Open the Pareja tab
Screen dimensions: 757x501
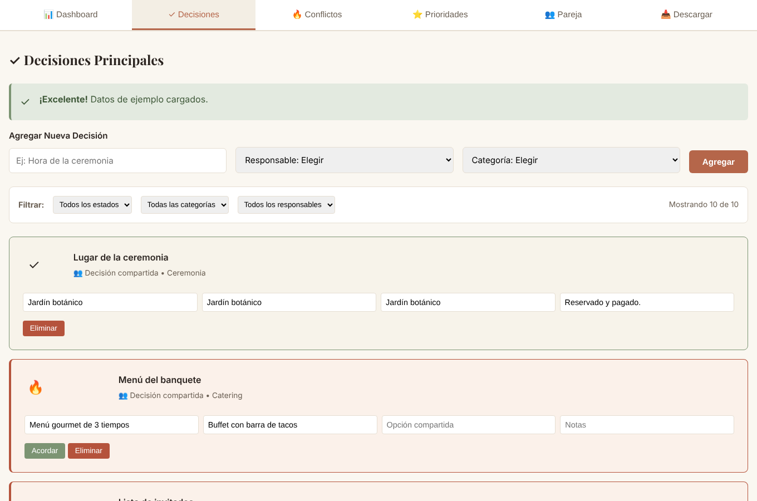(563, 14)
